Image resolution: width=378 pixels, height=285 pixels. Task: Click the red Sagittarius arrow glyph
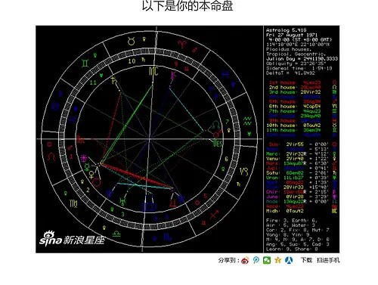[x=214, y=214]
